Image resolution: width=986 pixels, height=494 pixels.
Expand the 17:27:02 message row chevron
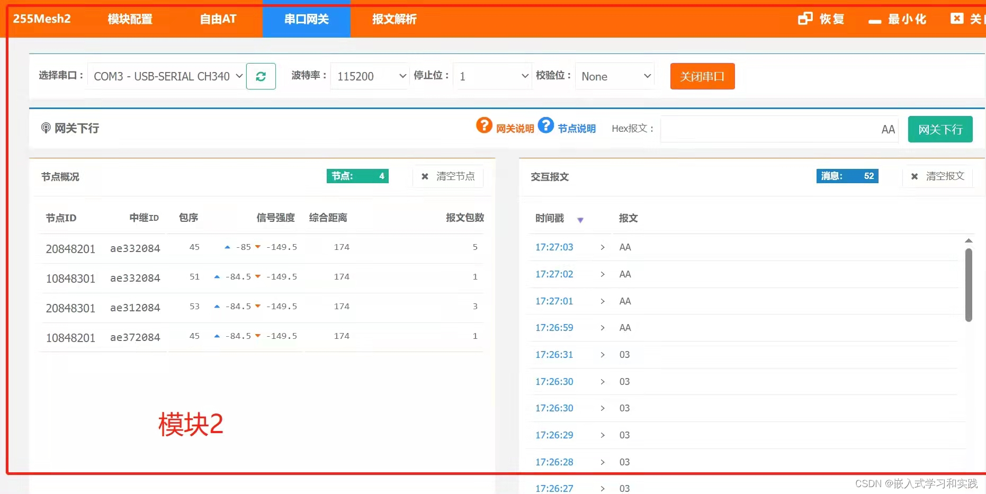[x=602, y=274]
